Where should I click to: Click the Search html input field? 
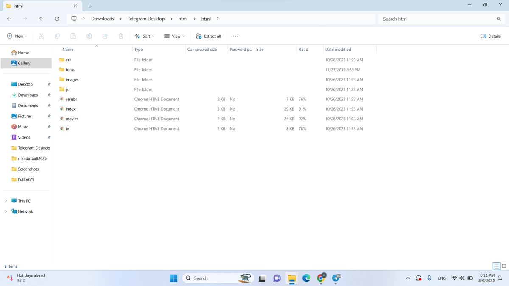441,19
